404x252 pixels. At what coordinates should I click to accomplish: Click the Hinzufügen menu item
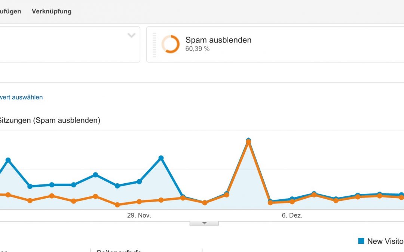click(x=10, y=11)
